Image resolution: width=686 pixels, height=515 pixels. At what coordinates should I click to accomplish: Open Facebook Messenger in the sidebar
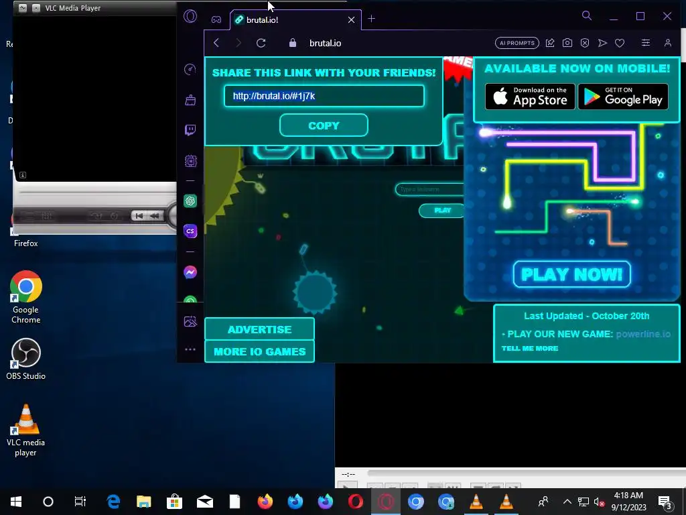point(190,272)
